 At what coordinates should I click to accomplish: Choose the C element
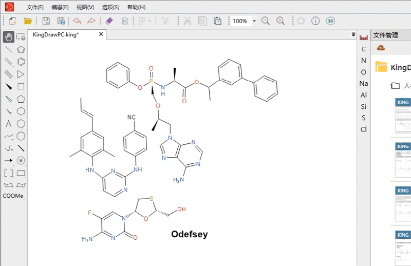click(x=364, y=49)
